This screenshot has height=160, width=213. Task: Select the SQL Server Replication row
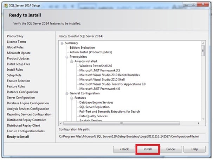[x=95, y=107]
